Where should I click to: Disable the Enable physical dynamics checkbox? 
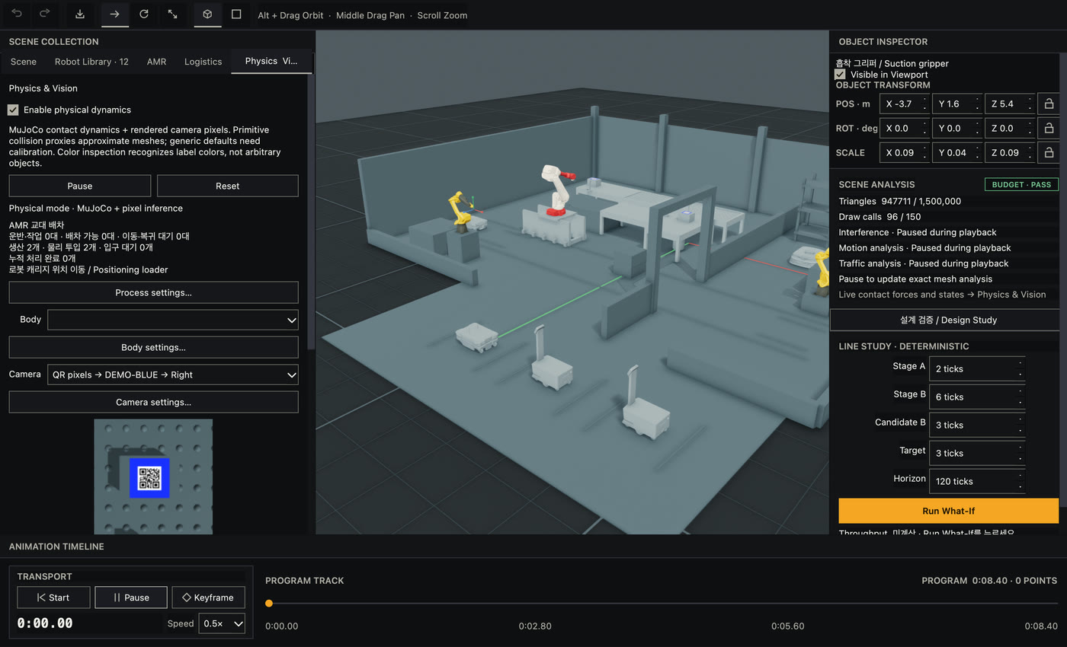[13, 110]
